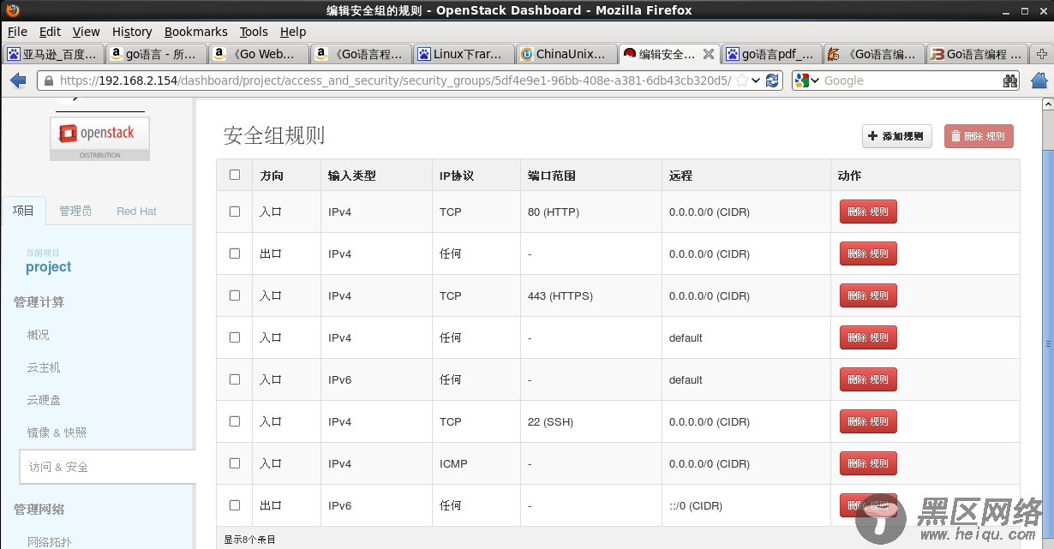Check the box for the ICMP rule
The width and height of the screenshot is (1054, 549).
(x=235, y=463)
